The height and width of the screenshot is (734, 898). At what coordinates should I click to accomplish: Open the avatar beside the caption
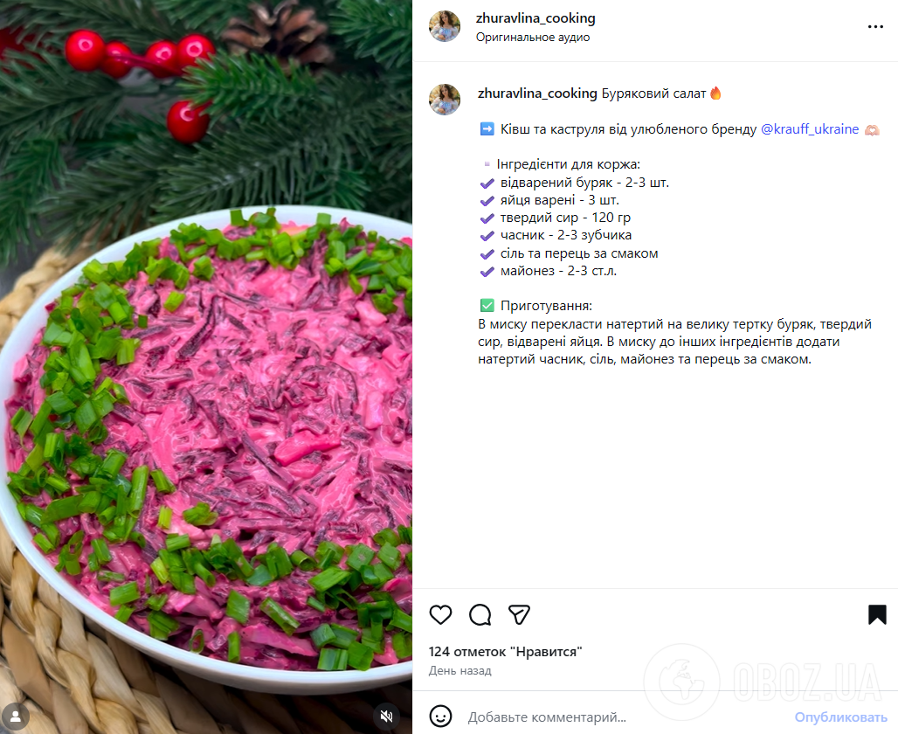[x=445, y=100]
